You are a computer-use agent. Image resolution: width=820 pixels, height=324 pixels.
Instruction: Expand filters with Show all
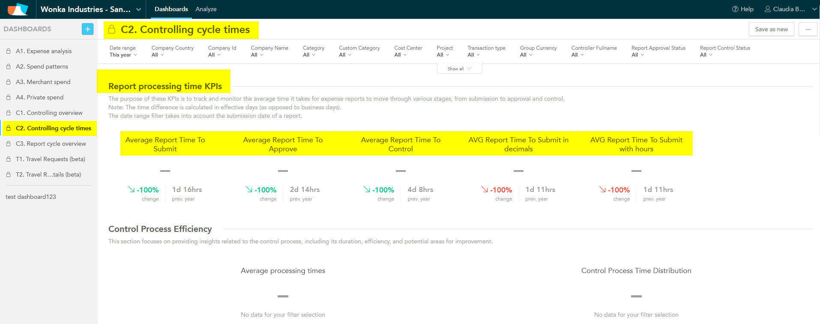(459, 69)
